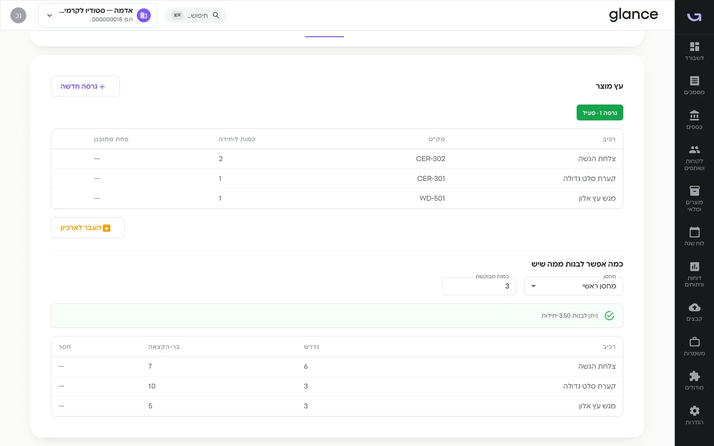Click the green check status icon
The height and width of the screenshot is (446, 714).
tap(609, 316)
